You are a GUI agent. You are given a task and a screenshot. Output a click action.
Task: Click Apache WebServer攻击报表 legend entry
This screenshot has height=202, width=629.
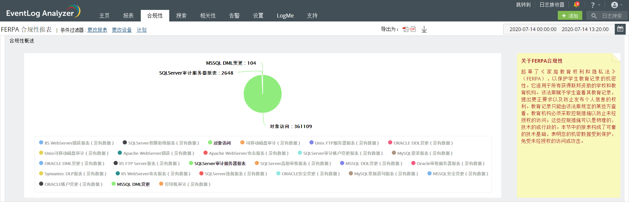pos(246,153)
